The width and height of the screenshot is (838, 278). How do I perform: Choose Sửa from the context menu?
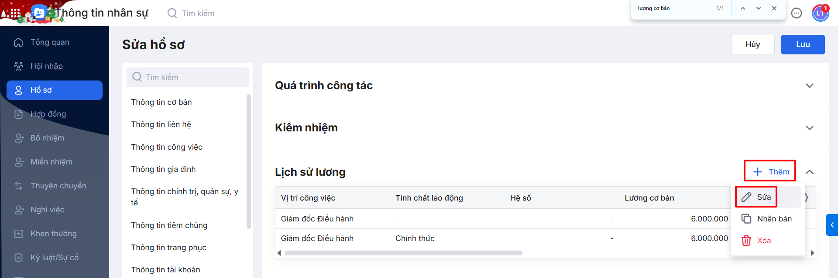(763, 197)
